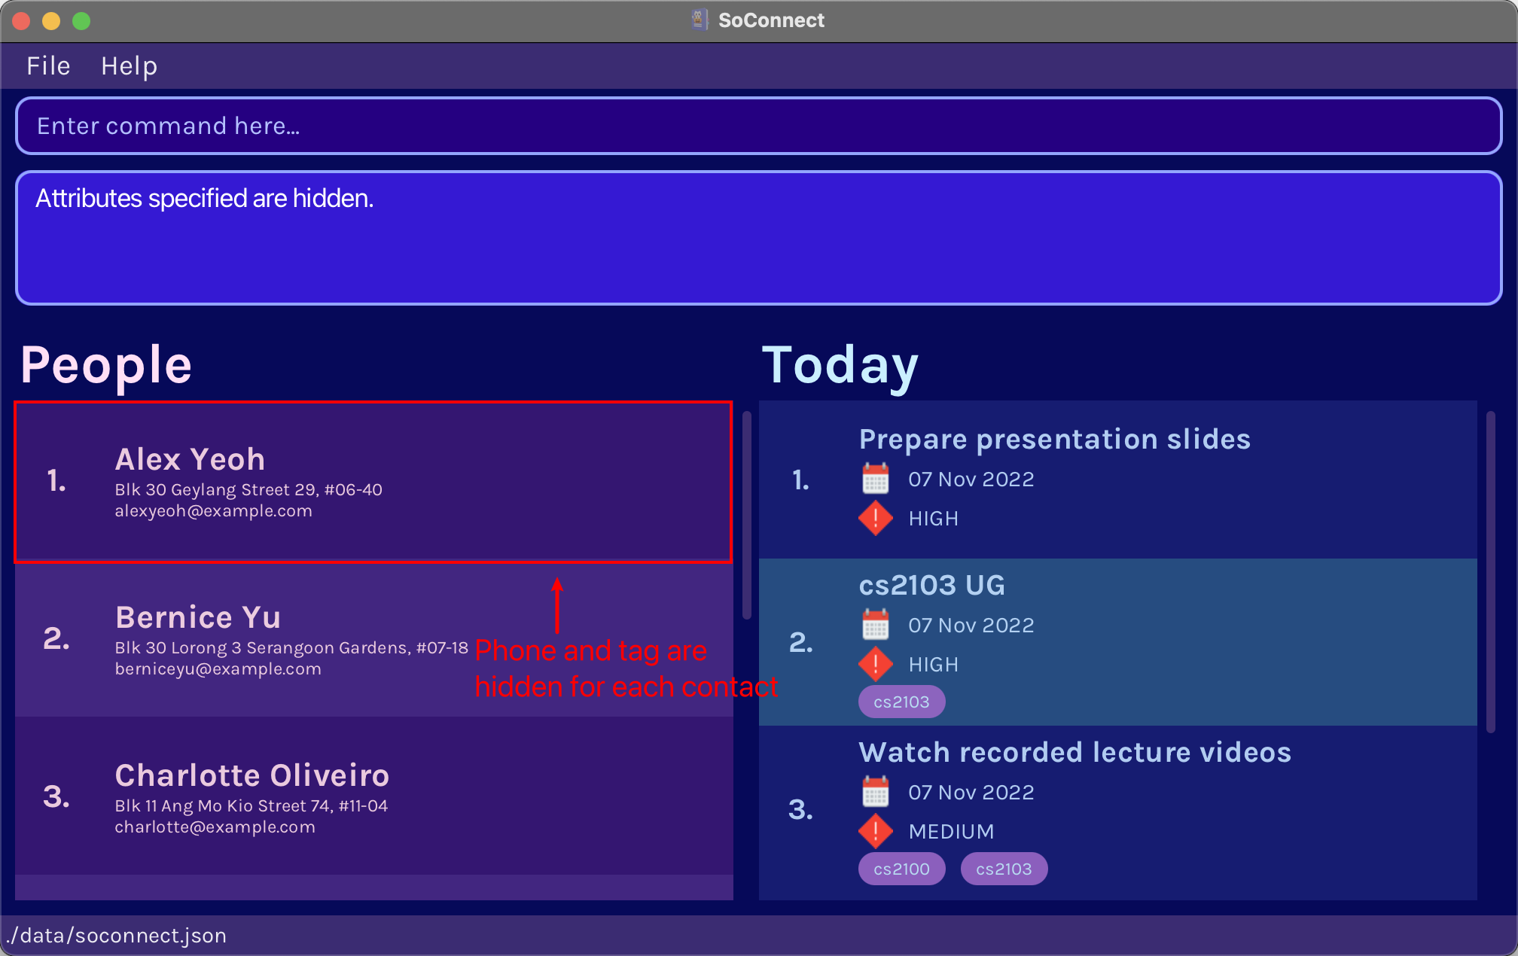
Task: Click the HIGH priority label of 'cs2103 UG'
Action: tap(933, 665)
